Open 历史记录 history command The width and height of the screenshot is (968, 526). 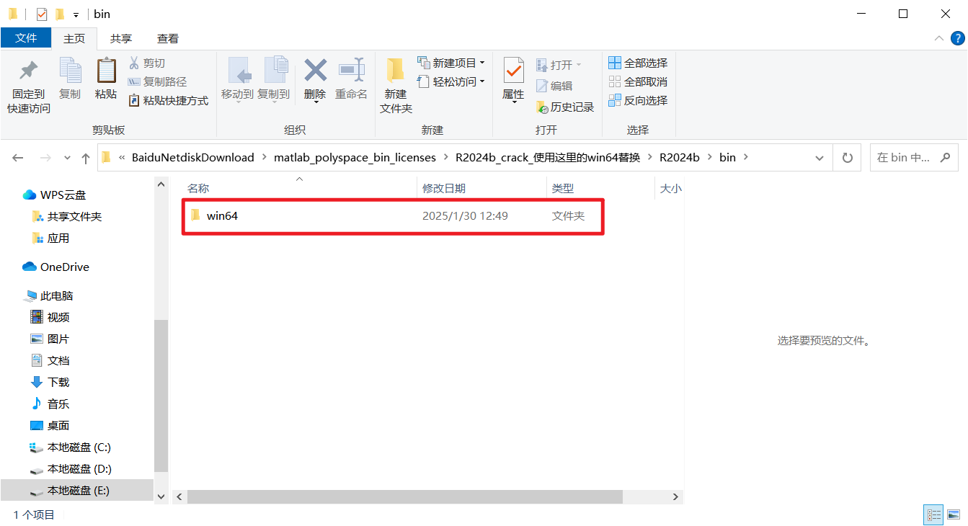pyautogui.click(x=565, y=107)
